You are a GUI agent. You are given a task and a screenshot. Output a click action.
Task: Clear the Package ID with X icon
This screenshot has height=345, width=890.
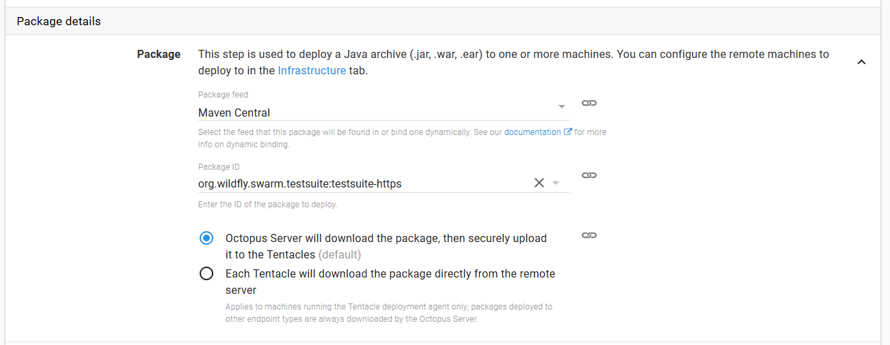[539, 183]
